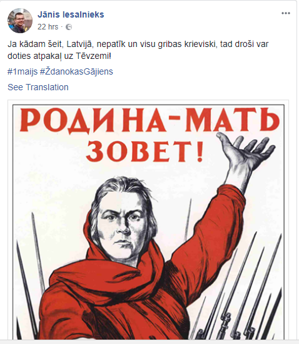299x344 pixels.
Task: Click the bayonets on the poster's left side
Action: pos(31,274)
